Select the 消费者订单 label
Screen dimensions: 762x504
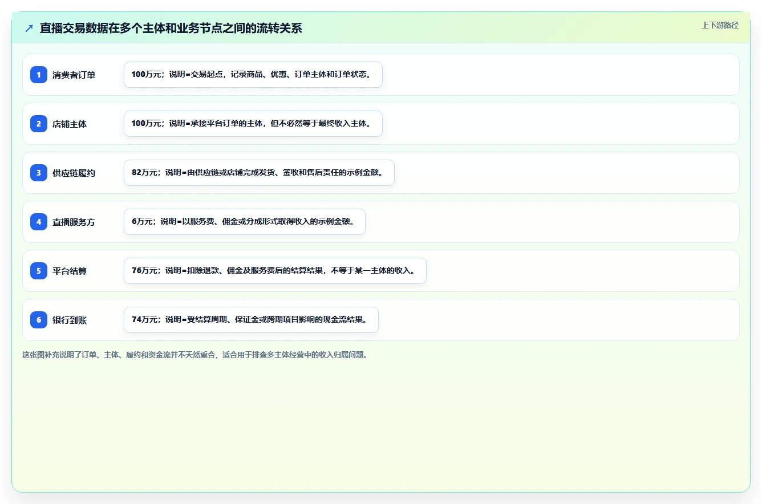pos(74,75)
